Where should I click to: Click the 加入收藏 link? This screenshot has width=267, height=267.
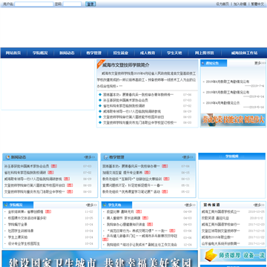click(240, 4)
